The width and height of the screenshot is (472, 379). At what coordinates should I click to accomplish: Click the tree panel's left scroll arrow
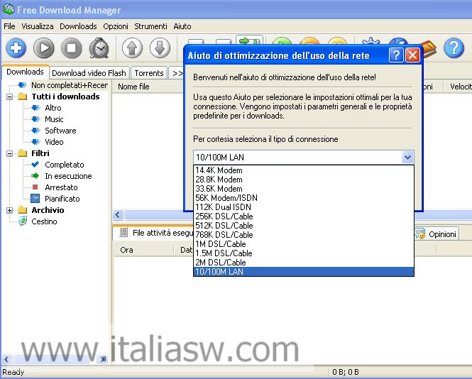(x=6, y=359)
